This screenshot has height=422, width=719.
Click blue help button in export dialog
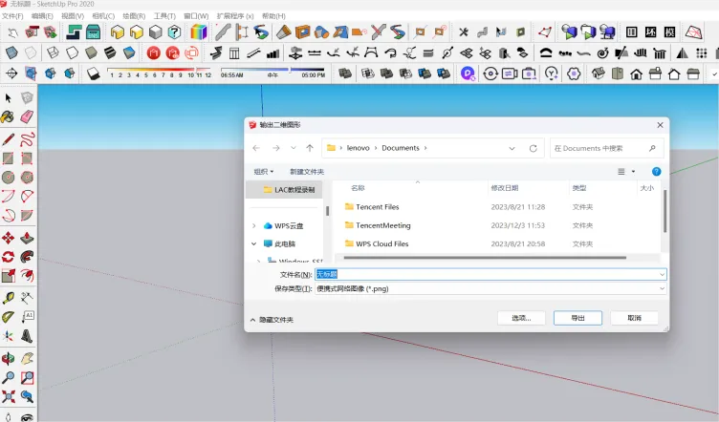click(x=656, y=172)
